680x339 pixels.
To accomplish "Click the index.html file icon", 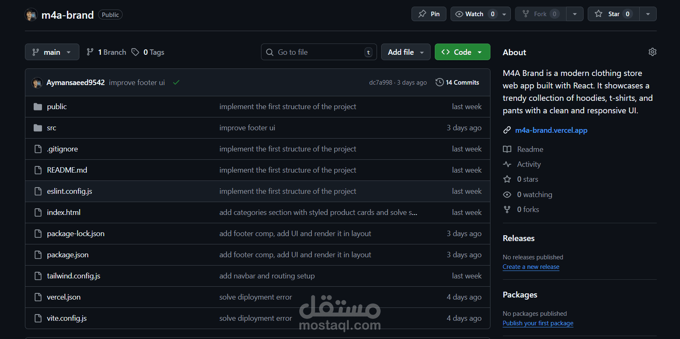I will pyautogui.click(x=38, y=212).
